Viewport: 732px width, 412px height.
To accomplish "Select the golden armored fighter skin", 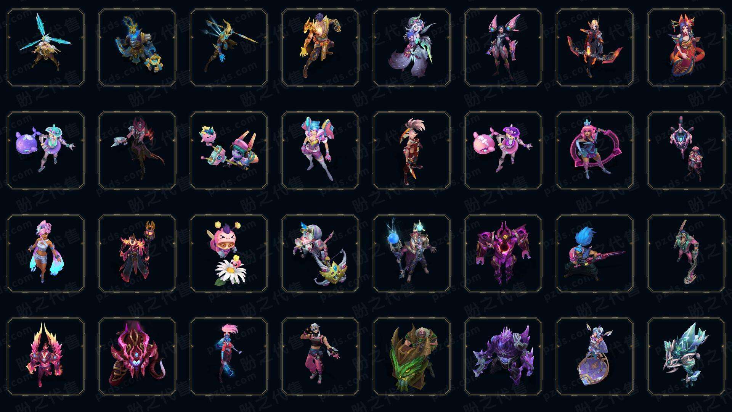I will click(x=320, y=48).
